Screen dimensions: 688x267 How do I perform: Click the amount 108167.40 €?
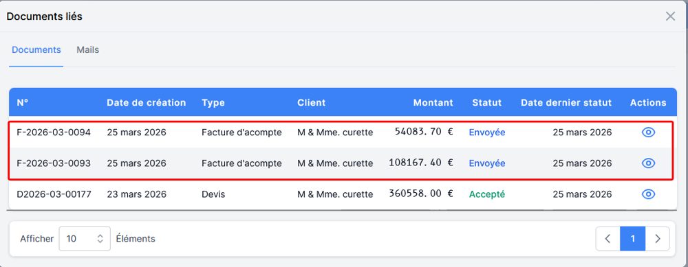(421, 163)
